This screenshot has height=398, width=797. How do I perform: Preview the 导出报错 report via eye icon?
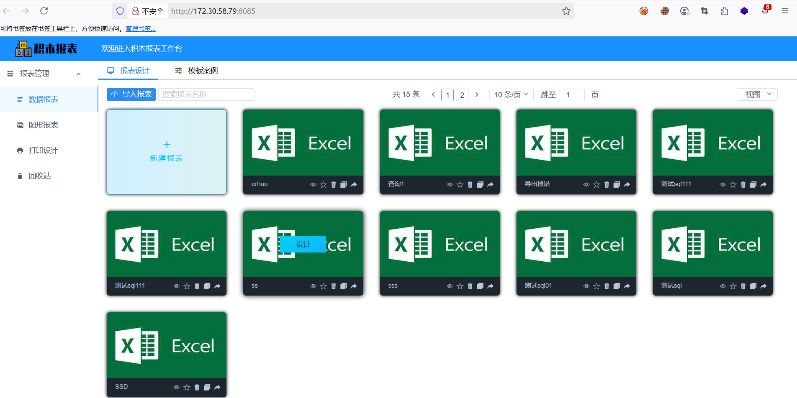coord(586,185)
